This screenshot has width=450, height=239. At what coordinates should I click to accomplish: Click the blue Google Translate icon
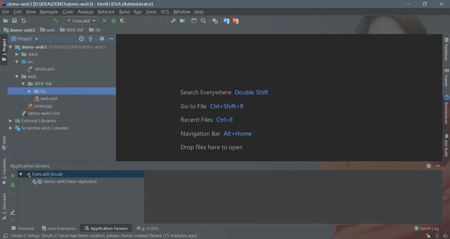click(226, 21)
